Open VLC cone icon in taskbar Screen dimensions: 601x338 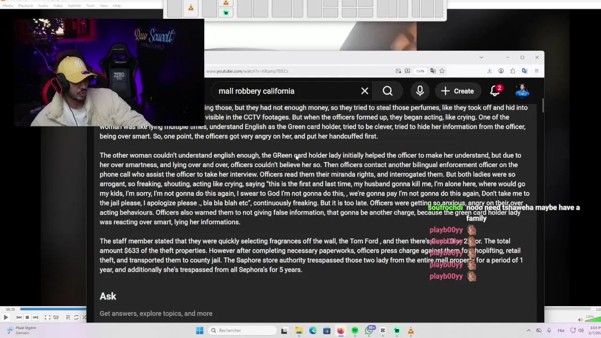pyautogui.click(x=410, y=330)
